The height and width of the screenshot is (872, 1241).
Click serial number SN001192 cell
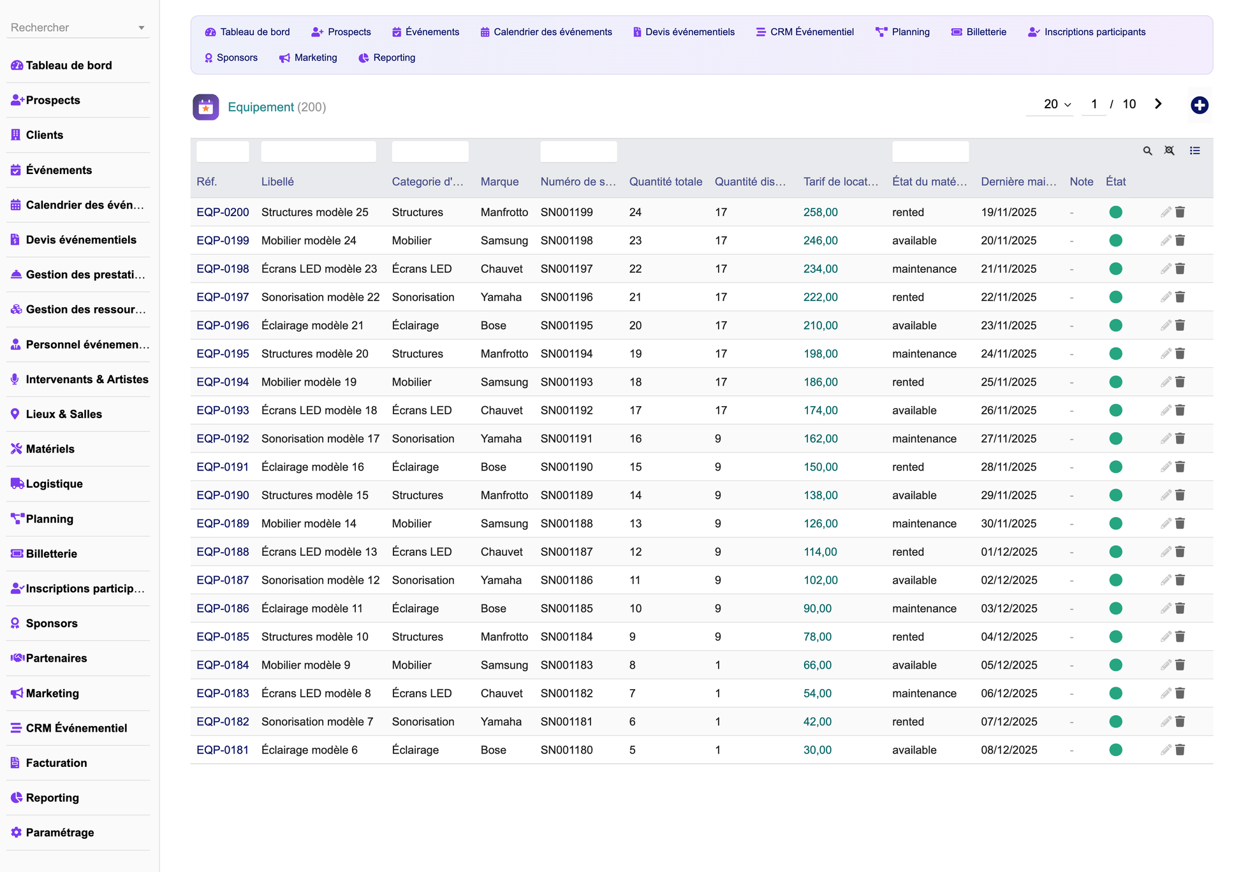tap(566, 411)
